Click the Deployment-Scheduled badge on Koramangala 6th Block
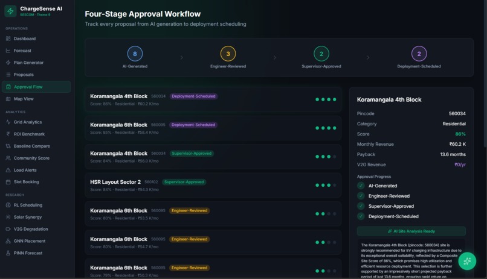 coord(193,125)
